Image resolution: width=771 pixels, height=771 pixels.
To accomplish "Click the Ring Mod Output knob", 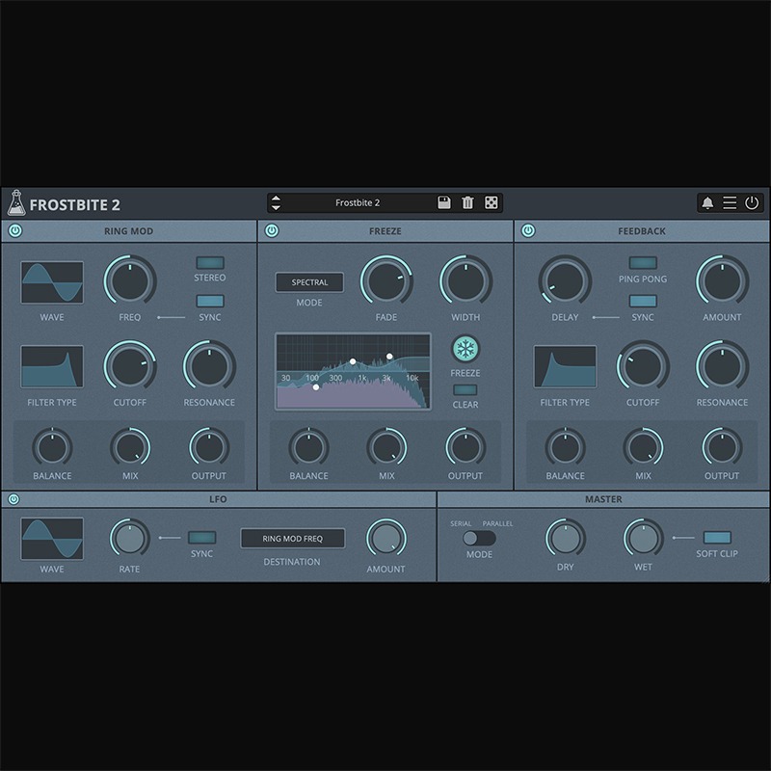I will pos(209,447).
